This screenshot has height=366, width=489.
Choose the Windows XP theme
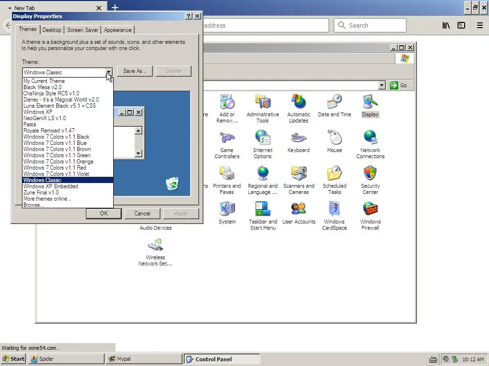pos(68,112)
